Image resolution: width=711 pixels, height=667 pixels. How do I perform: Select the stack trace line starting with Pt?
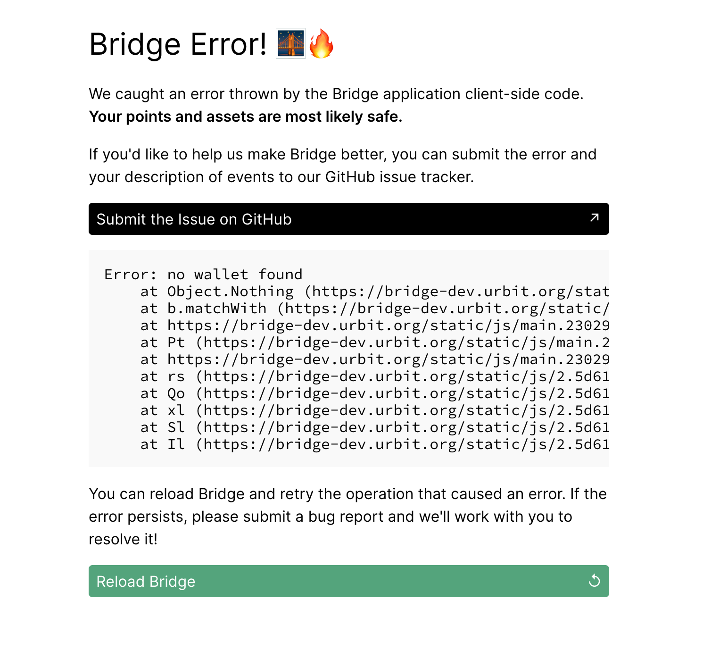click(x=330, y=342)
